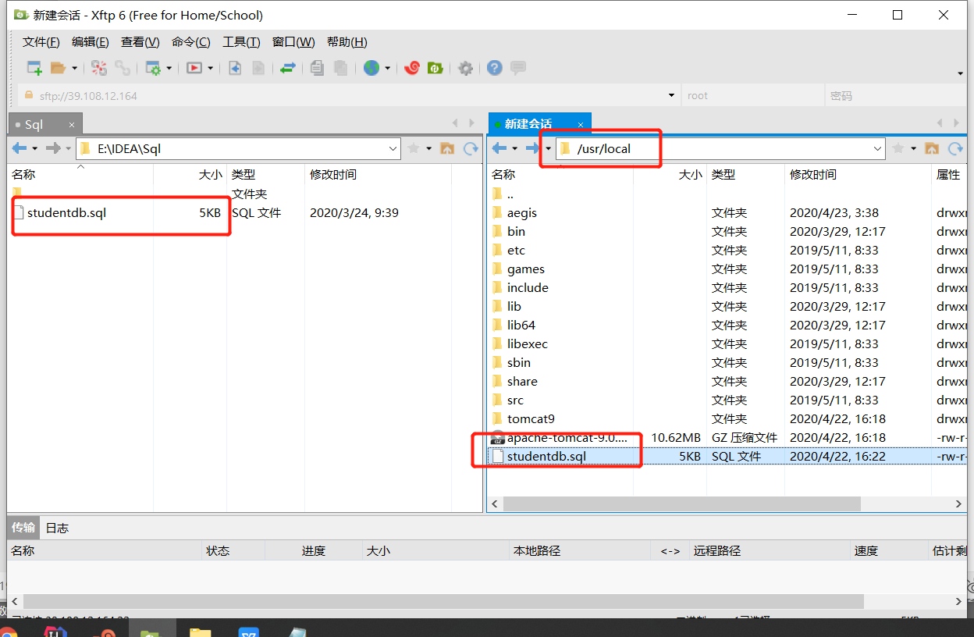This screenshot has height=637, width=974.
Task: Click the red play-screen toolbar icon
Action: (194, 68)
